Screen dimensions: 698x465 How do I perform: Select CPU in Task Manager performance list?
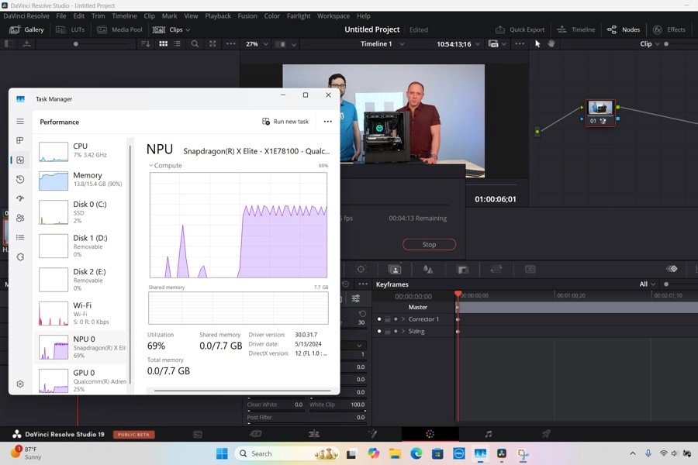pyautogui.click(x=81, y=151)
